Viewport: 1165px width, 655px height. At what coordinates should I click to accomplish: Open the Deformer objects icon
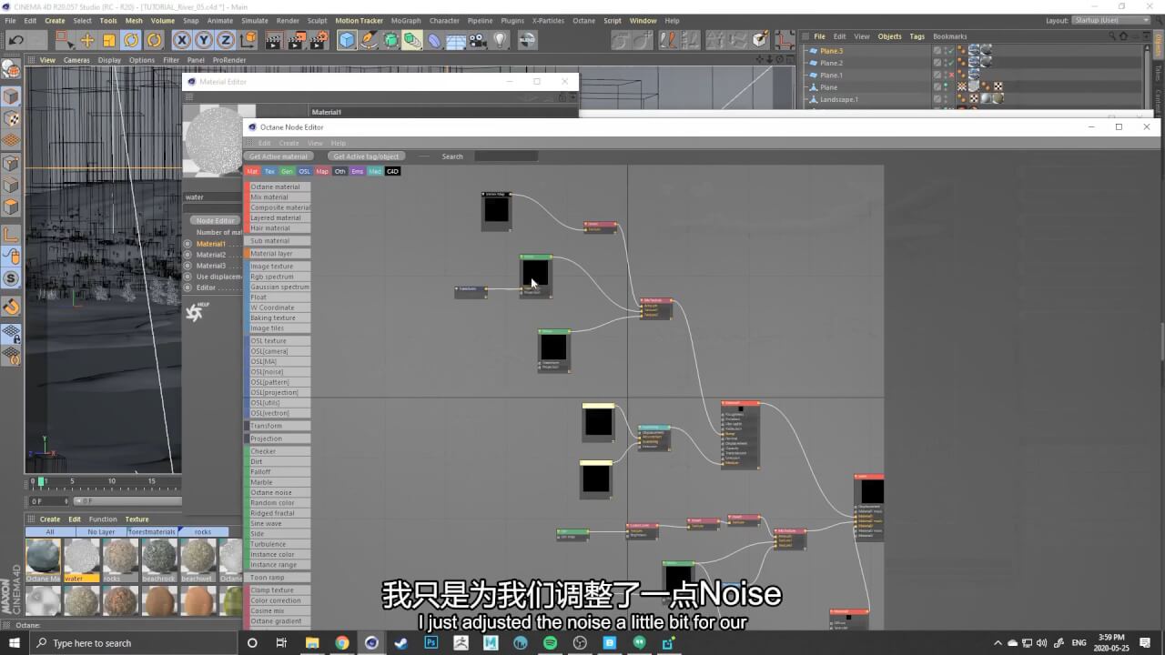click(434, 40)
